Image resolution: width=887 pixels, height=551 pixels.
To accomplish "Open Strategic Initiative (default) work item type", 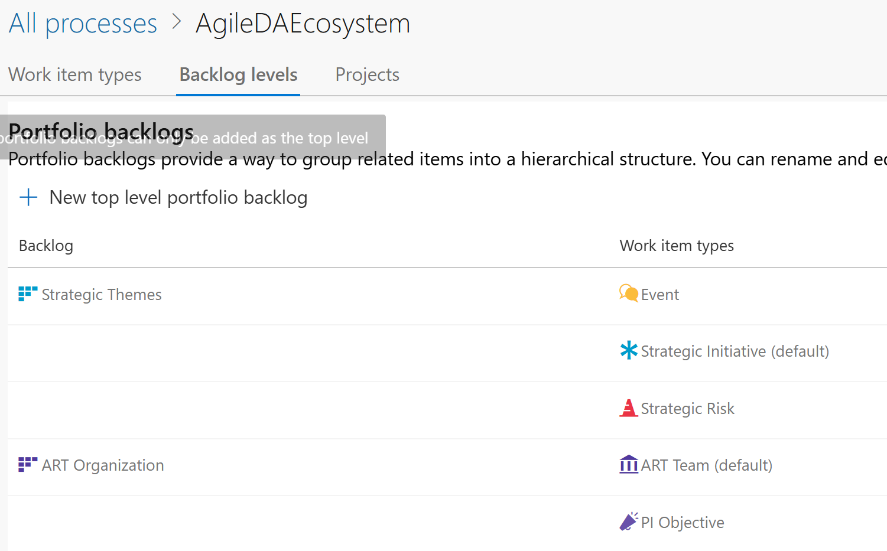I will 735,351.
